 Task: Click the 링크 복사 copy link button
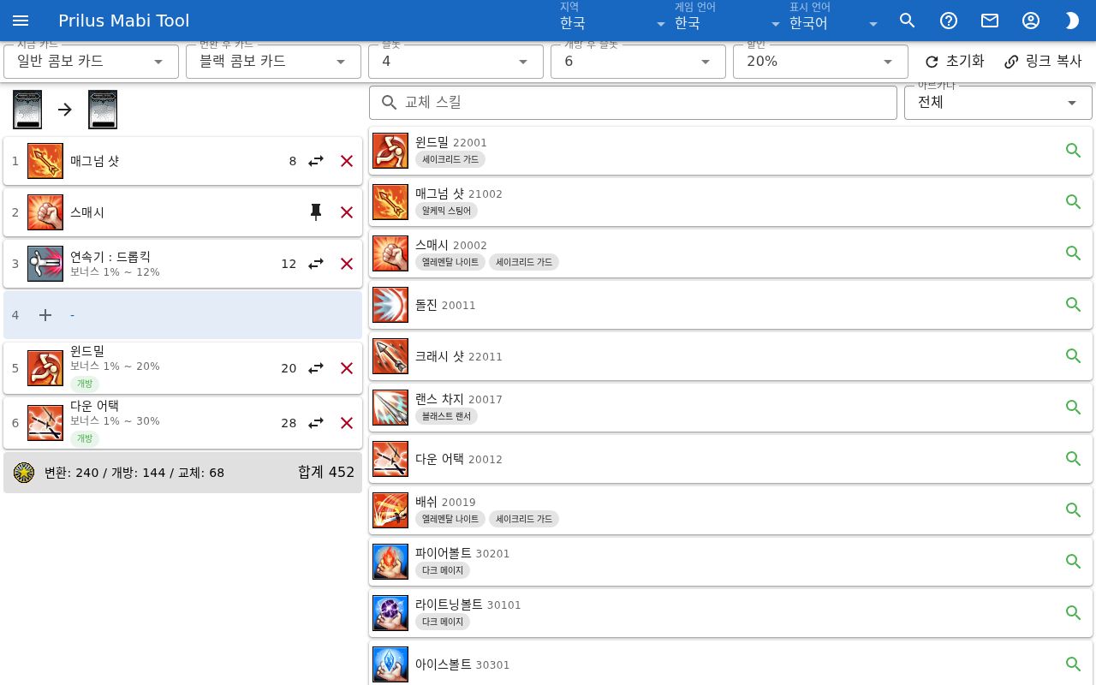pyautogui.click(x=1043, y=62)
